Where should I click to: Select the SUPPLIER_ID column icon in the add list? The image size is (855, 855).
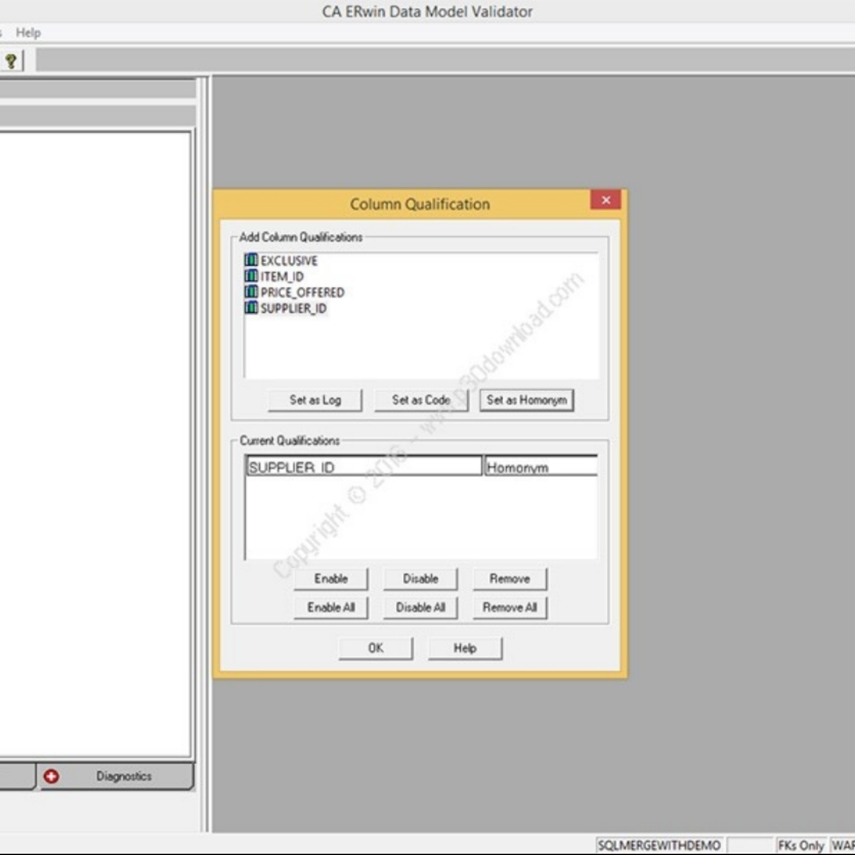tap(251, 308)
